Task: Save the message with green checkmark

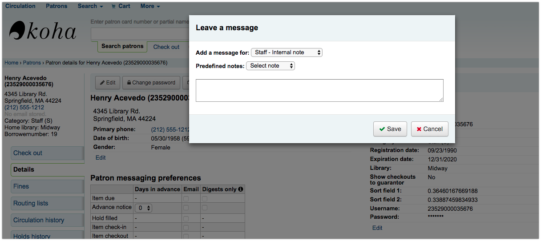Action: (x=390, y=129)
